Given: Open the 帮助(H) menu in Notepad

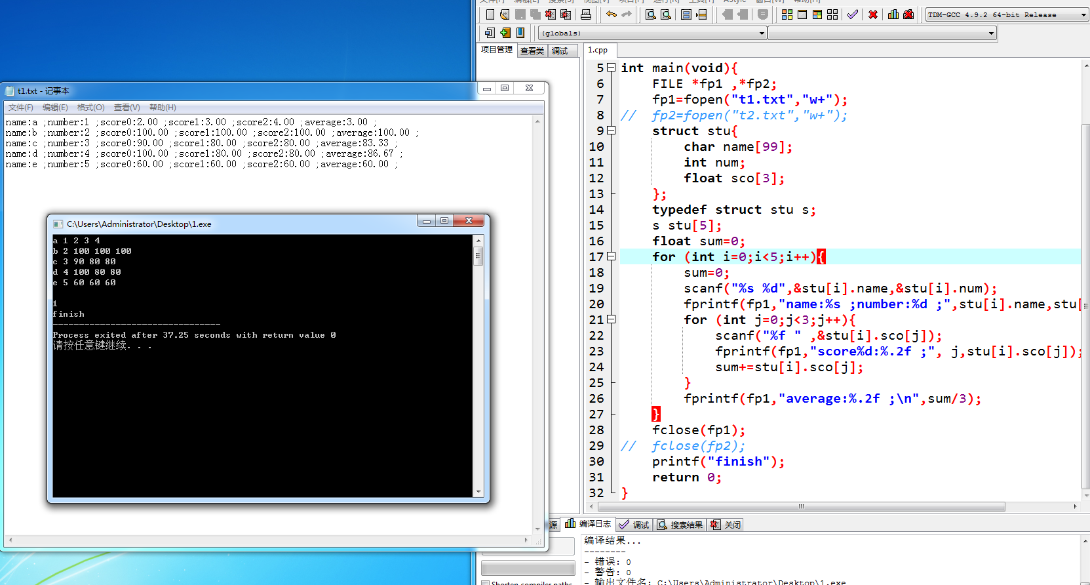Looking at the screenshot, I should pos(163,108).
